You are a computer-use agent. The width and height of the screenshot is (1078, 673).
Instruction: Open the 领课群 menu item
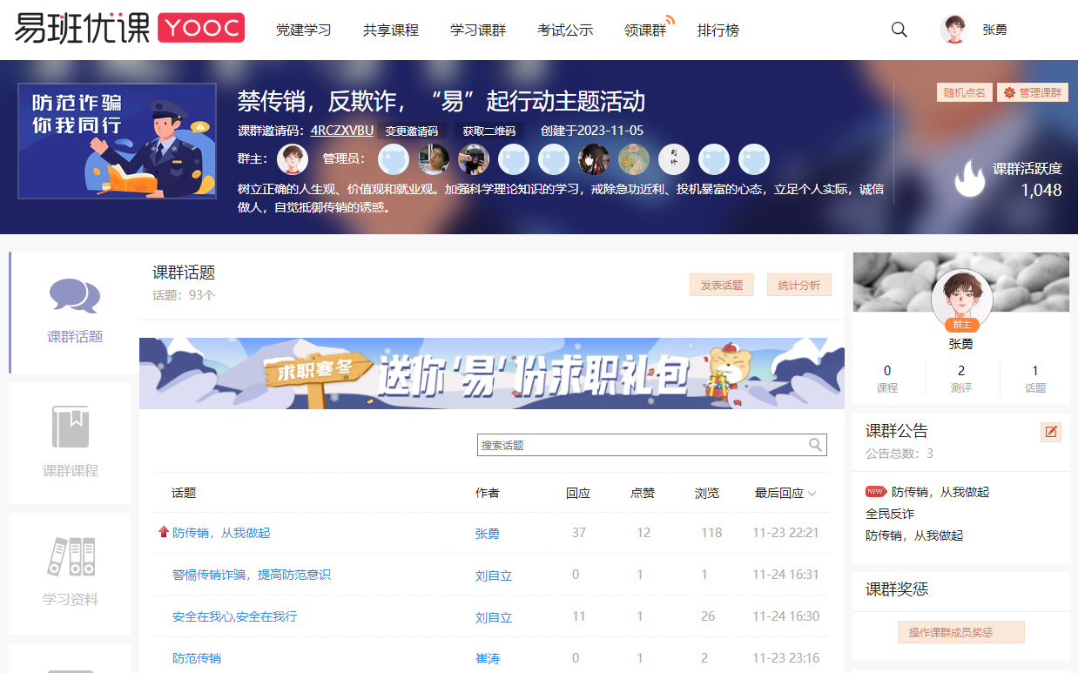[x=645, y=30]
